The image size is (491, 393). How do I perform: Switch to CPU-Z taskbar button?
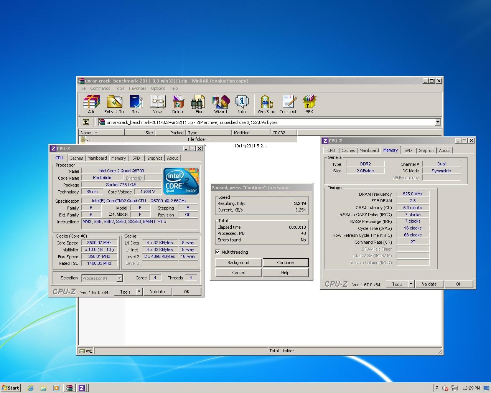click(82, 388)
